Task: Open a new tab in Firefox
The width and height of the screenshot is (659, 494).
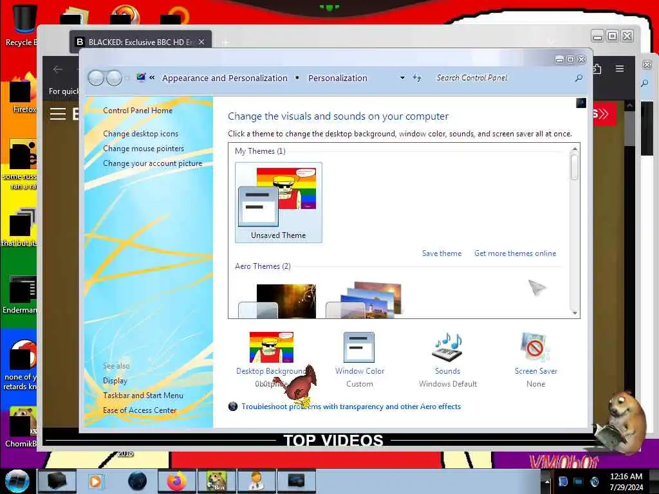Action: point(225,42)
